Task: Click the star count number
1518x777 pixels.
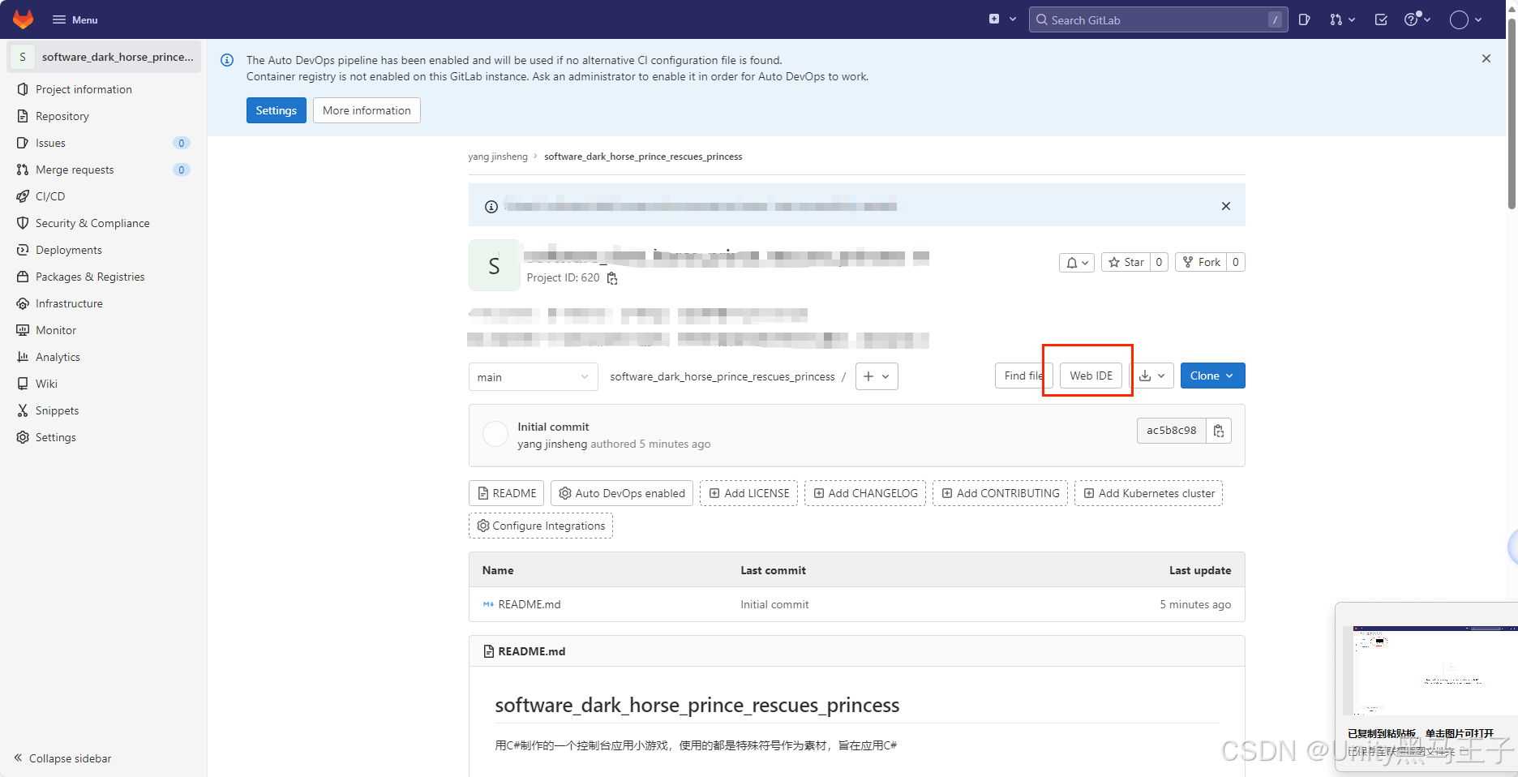Action: pyautogui.click(x=1159, y=262)
